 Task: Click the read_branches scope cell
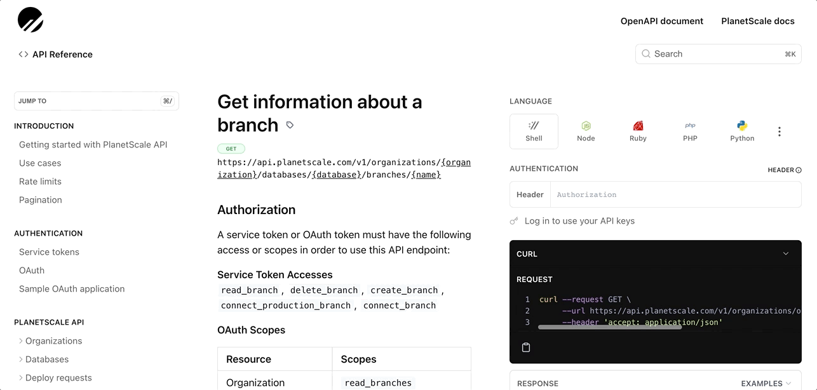tap(379, 383)
